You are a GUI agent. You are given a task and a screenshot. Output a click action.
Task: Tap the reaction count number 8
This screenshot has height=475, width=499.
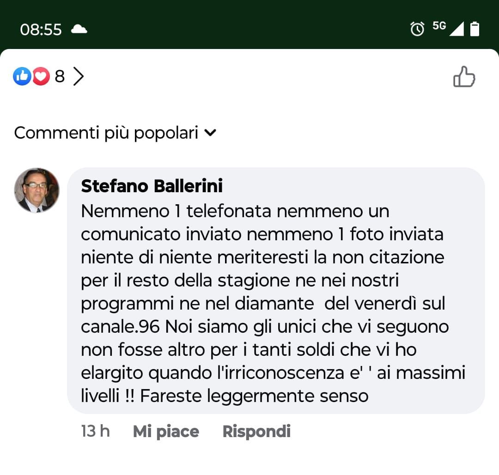click(x=60, y=77)
